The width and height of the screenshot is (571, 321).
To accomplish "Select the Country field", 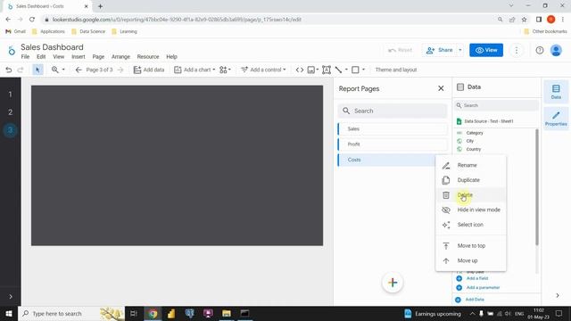I will (474, 150).
